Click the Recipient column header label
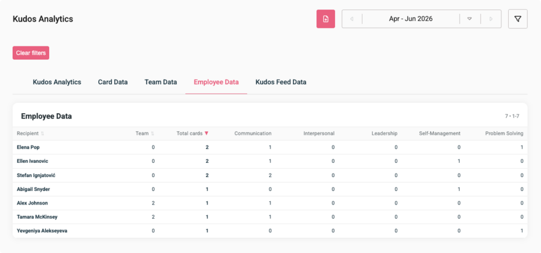This screenshot has height=253, width=541. click(27, 133)
